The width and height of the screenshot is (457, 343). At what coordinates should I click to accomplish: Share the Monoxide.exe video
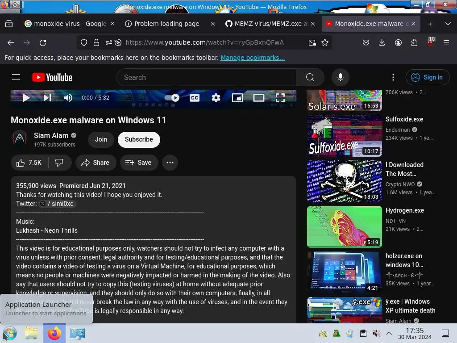coord(96,163)
